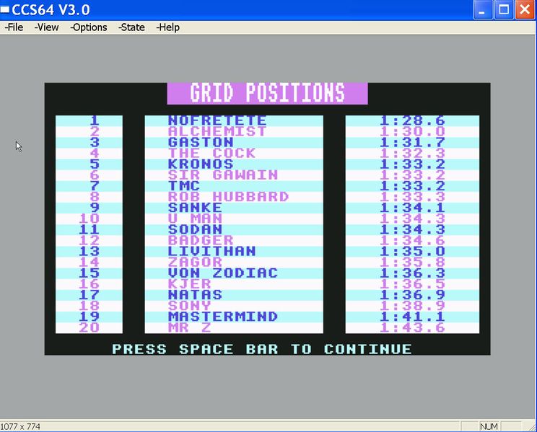
Task: Open the Options menu
Action: (89, 27)
